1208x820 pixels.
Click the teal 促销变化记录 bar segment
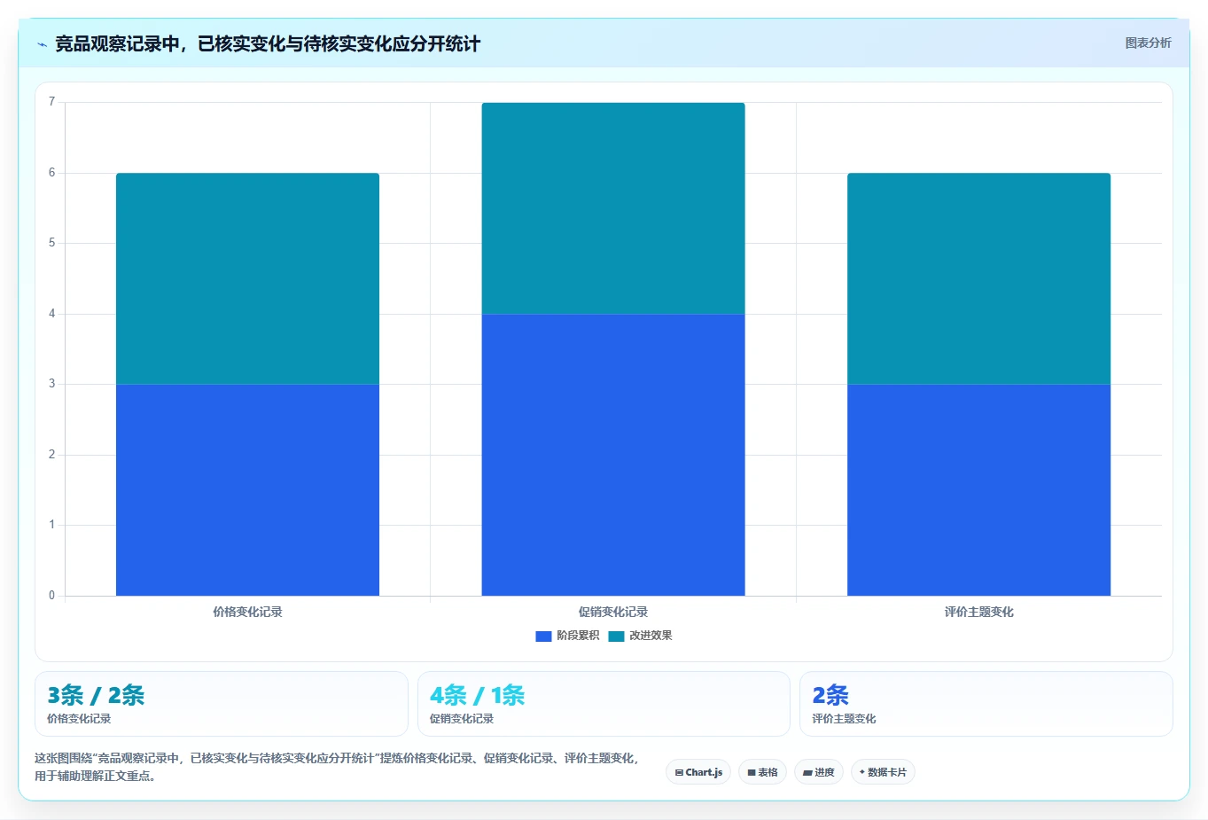[x=613, y=208]
